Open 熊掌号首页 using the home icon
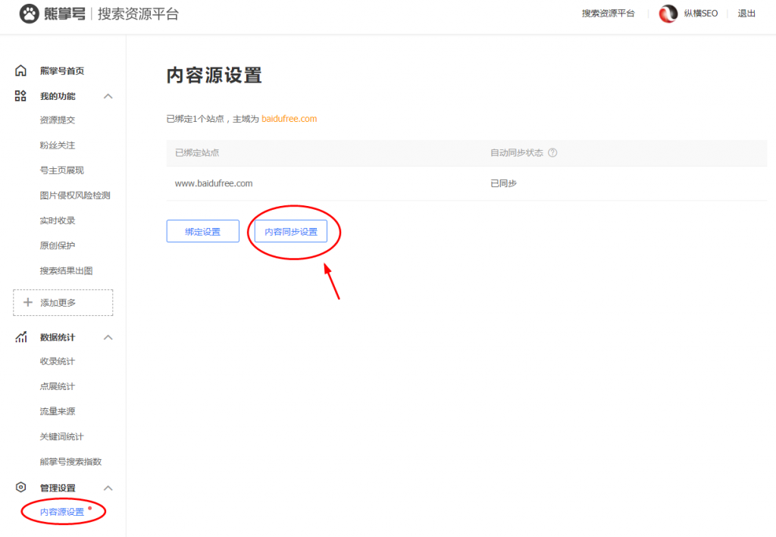The width and height of the screenshot is (776, 537). point(21,70)
